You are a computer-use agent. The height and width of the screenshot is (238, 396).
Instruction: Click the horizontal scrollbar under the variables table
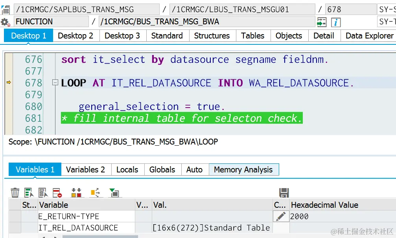[100, 236]
